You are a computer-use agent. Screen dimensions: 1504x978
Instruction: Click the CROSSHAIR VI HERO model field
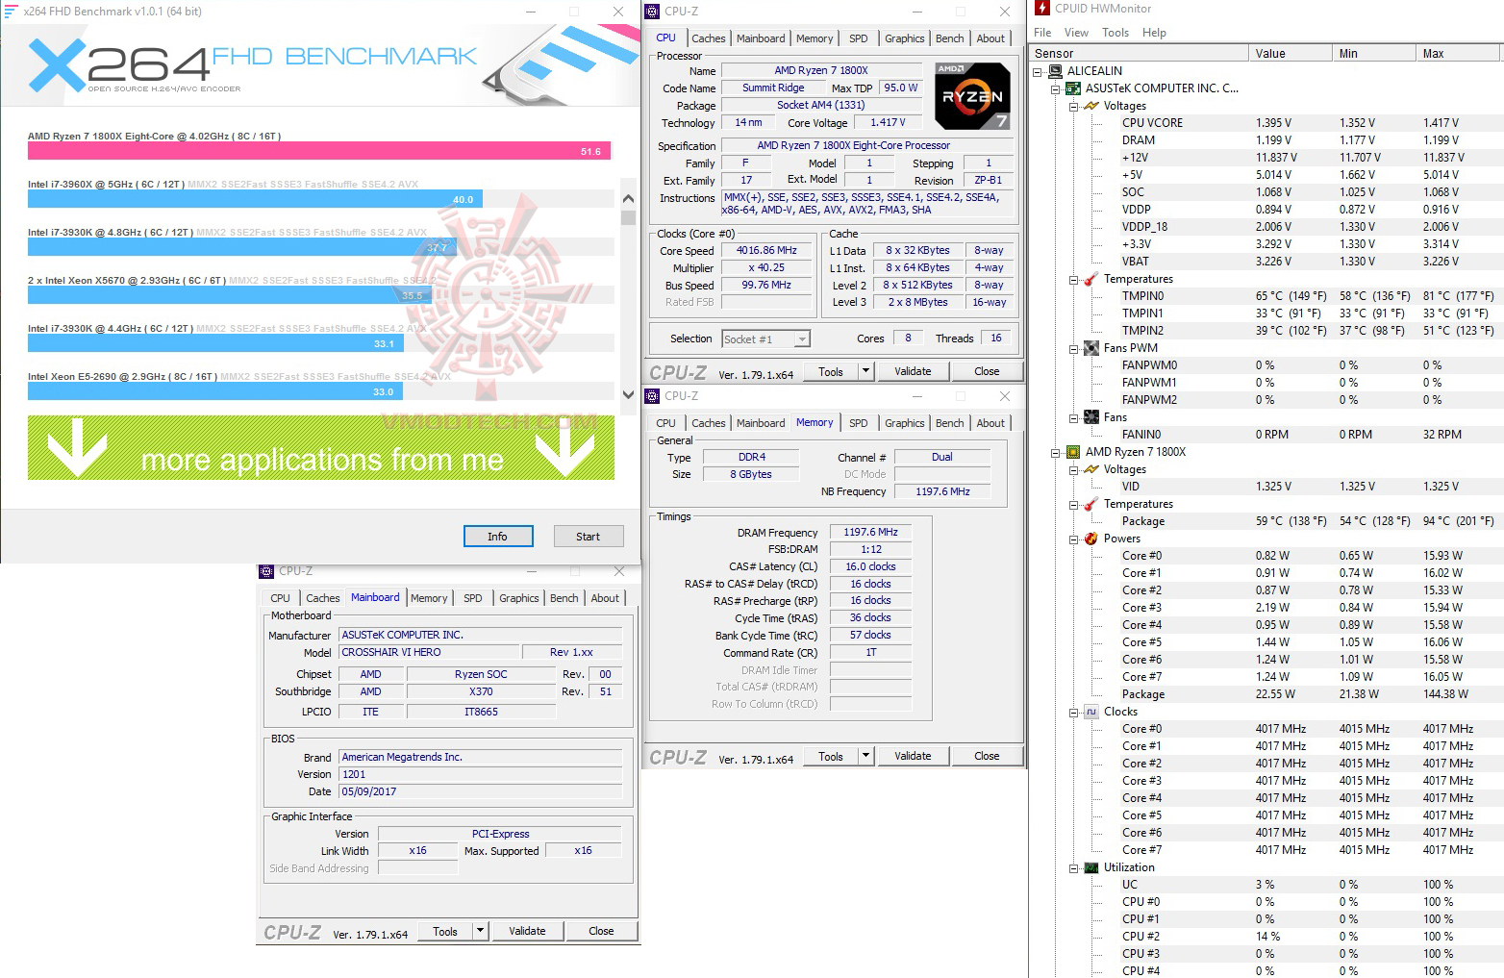point(429,652)
